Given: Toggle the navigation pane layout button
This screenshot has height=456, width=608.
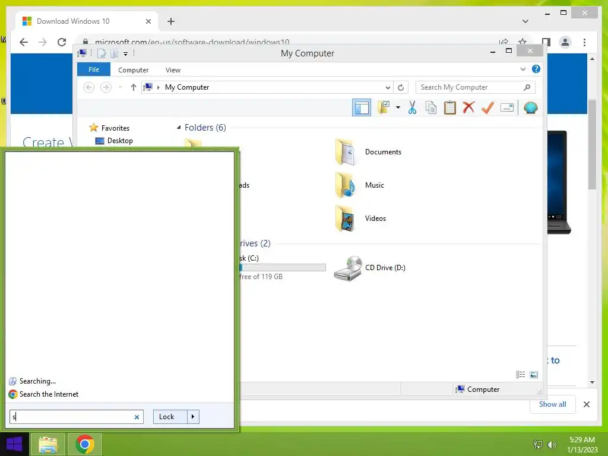Looking at the screenshot, I should [x=362, y=108].
